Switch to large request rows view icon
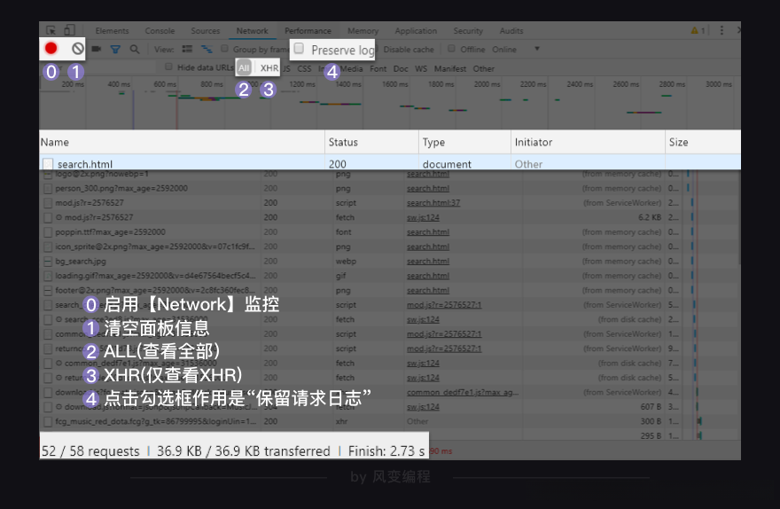The image size is (780, 509). (187, 49)
